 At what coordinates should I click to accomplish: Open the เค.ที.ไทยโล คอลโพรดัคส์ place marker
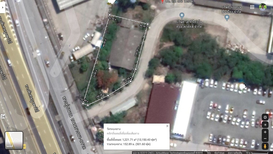182,16
